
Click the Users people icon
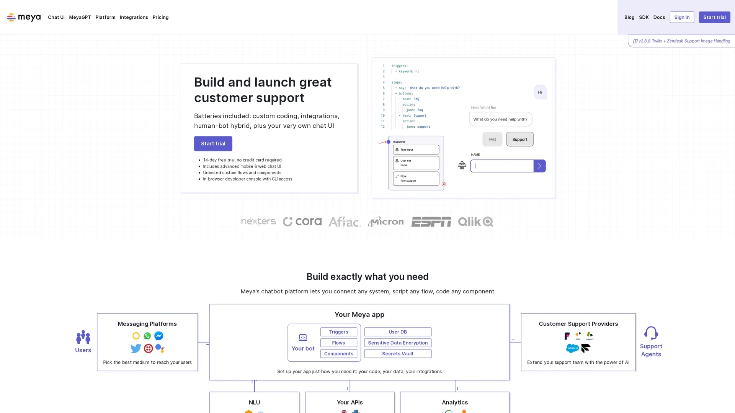click(83, 337)
